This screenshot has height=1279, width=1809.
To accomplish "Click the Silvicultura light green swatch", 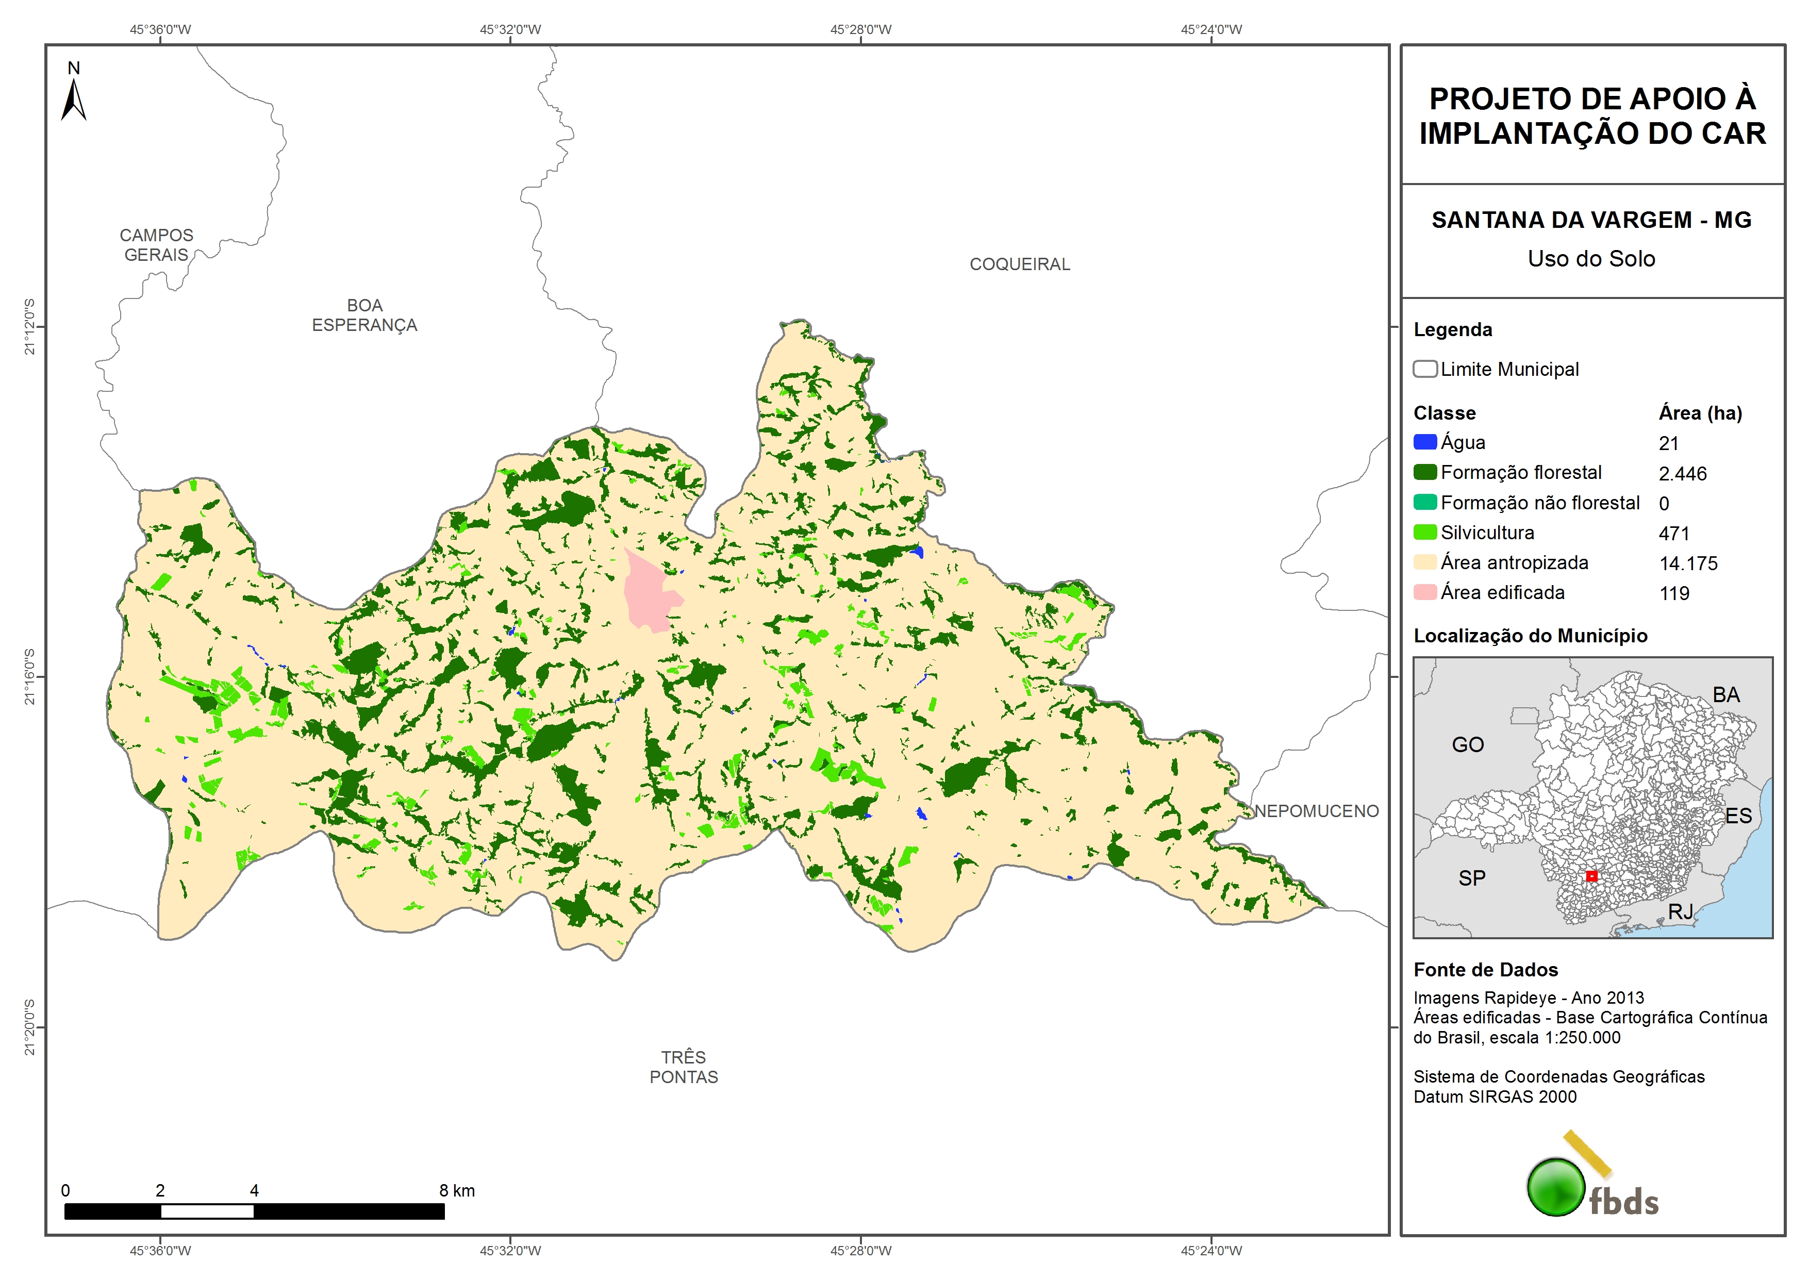I will point(1424,532).
